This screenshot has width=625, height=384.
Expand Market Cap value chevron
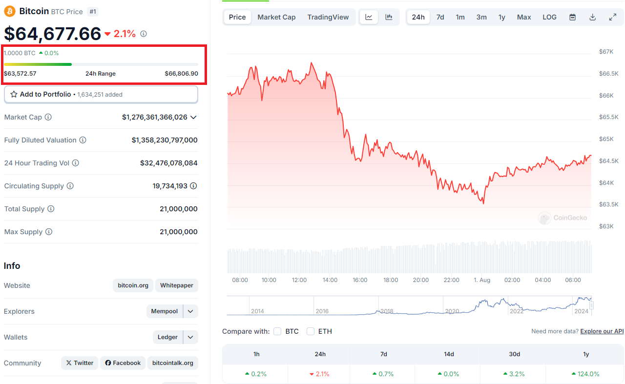tap(193, 117)
